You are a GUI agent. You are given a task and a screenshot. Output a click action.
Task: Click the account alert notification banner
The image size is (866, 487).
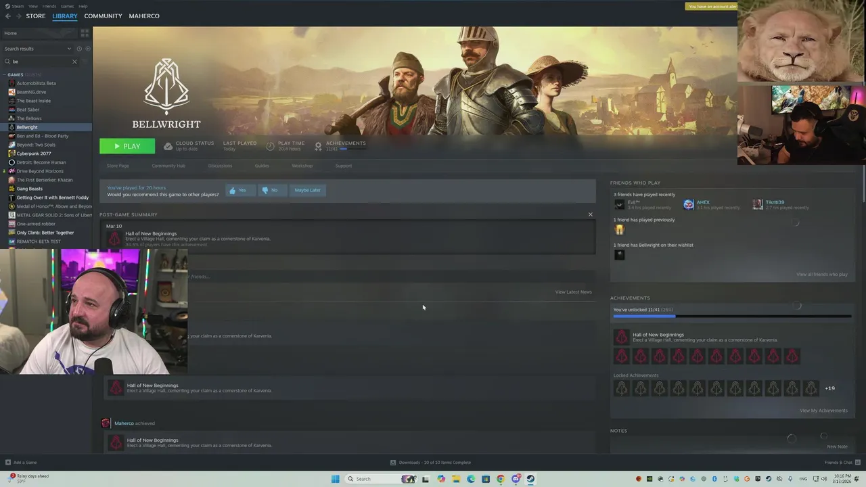[711, 6]
